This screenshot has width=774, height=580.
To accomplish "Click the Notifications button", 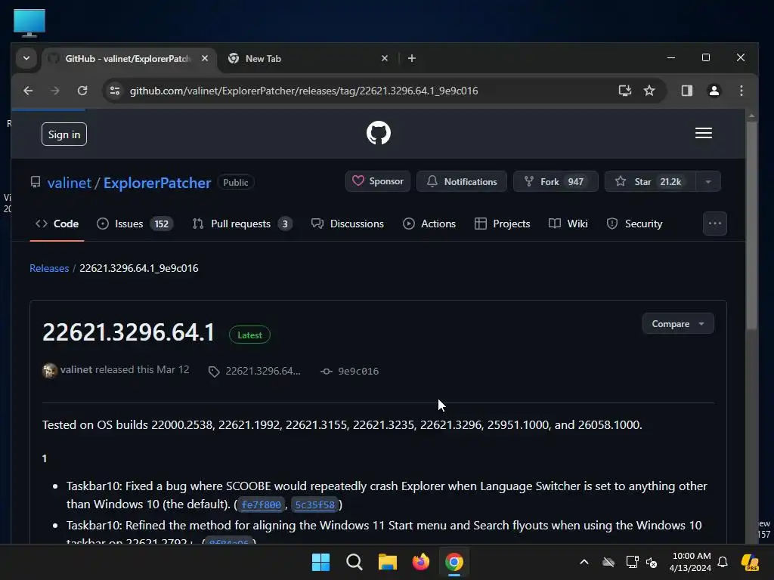I will click(462, 181).
